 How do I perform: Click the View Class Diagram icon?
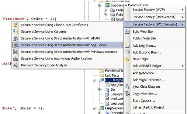(127, 86)
